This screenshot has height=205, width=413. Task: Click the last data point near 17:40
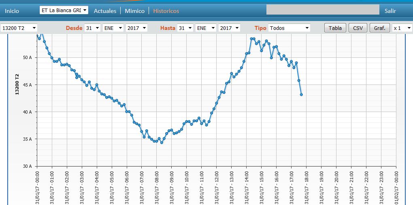click(301, 95)
